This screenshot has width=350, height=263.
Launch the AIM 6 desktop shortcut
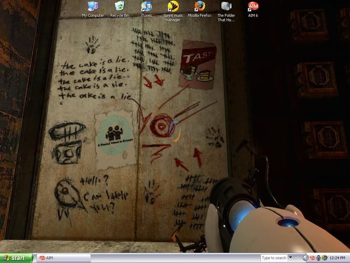click(253, 9)
